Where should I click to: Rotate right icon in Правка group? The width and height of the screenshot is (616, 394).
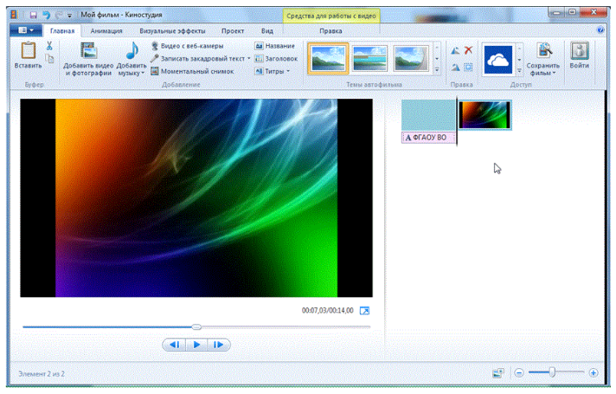[455, 68]
